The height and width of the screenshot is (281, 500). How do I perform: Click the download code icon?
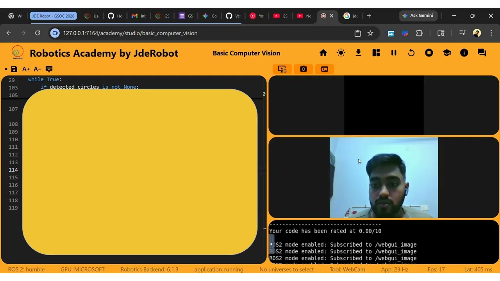[x=358, y=53]
